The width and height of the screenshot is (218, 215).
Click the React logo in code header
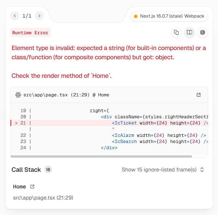[18, 95]
